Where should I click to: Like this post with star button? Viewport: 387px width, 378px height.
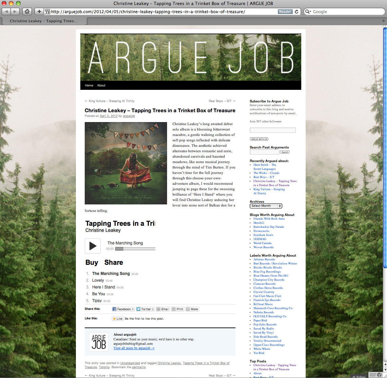coord(118,318)
